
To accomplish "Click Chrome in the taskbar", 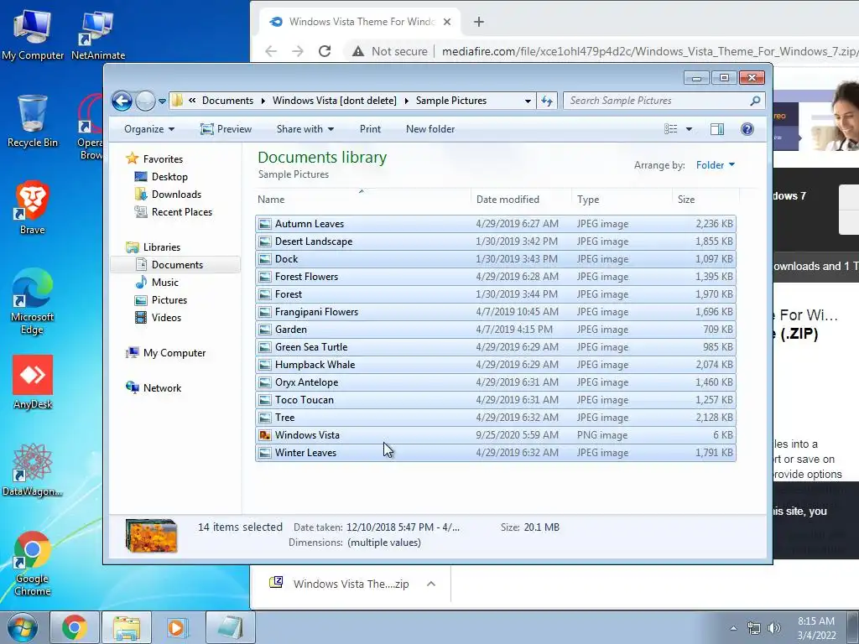I will 75,627.
